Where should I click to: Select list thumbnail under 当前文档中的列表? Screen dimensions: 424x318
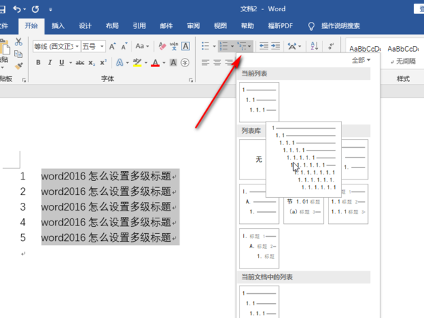click(259, 302)
